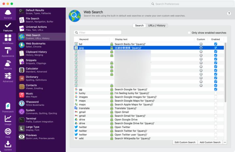
Task: Toggle the Enabled checkbox for bd
Action: pos(215,44)
